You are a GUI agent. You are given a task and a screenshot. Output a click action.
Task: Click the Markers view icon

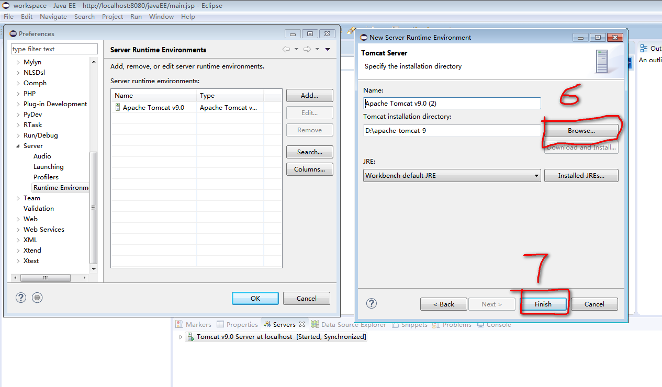coord(179,324)
